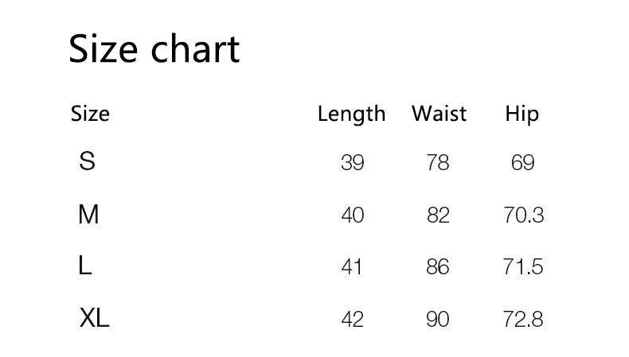629x357 pixels.
Task: Click the XL size row label
Action: [x=94, y=319]
